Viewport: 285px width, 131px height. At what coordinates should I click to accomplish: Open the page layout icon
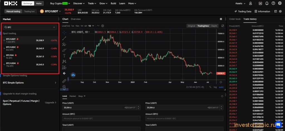point(276,11)
